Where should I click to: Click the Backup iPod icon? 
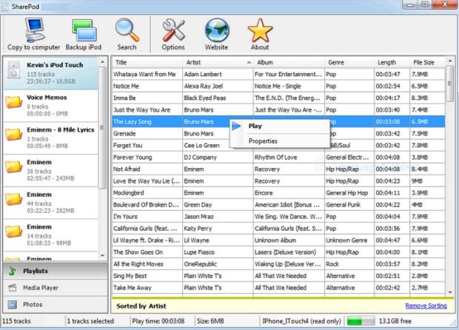(84, 30)
